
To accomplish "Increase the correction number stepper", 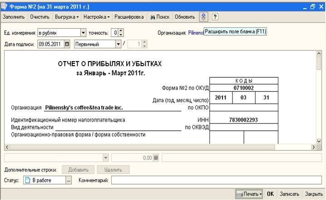I will click(144, 42).
